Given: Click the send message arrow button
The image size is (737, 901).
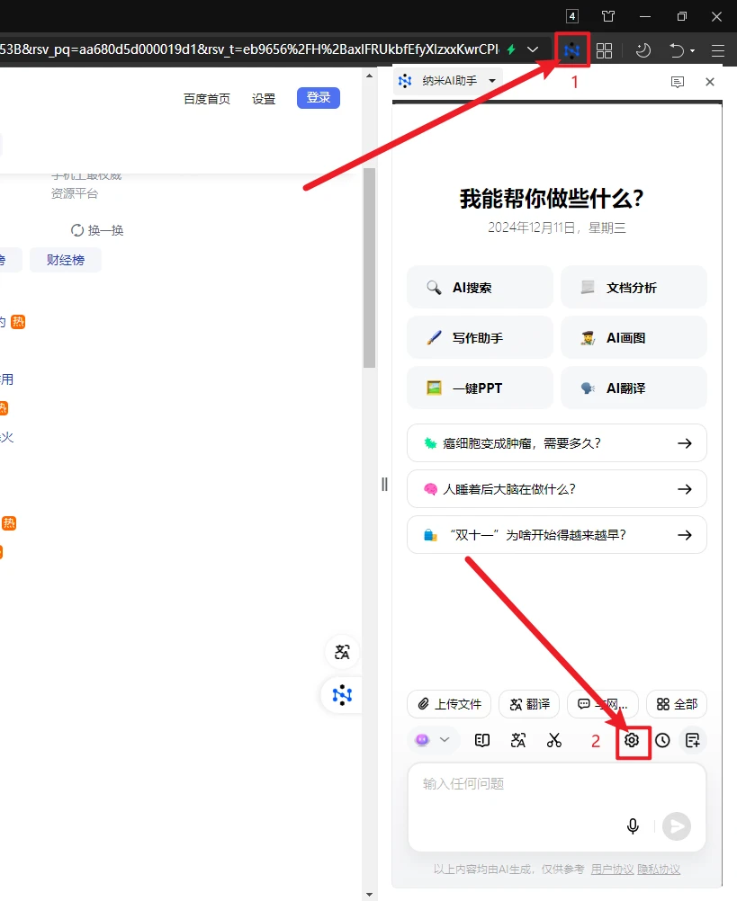Looking at the screenshot, I should (x=677, y=826).
